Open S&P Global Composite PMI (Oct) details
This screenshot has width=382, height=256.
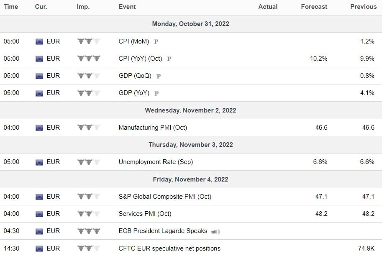(165, 197)
